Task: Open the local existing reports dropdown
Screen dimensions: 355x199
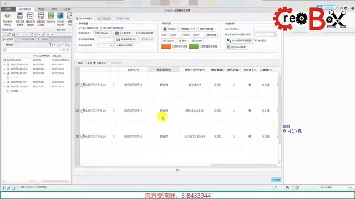Action: coord(105,45)
